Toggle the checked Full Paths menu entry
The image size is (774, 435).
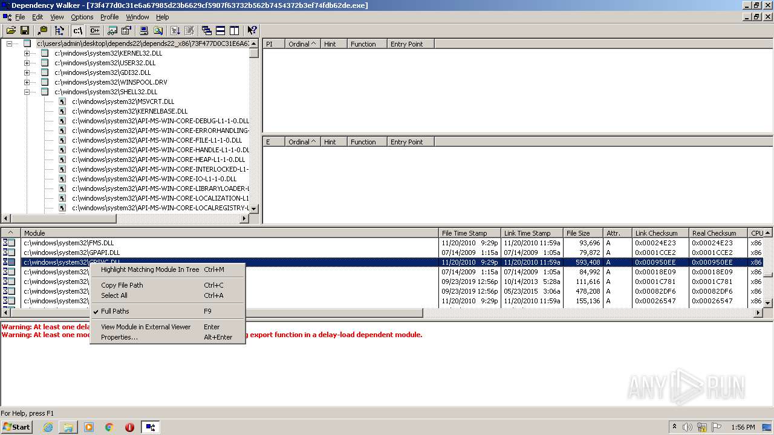click(x=167, y=311)
